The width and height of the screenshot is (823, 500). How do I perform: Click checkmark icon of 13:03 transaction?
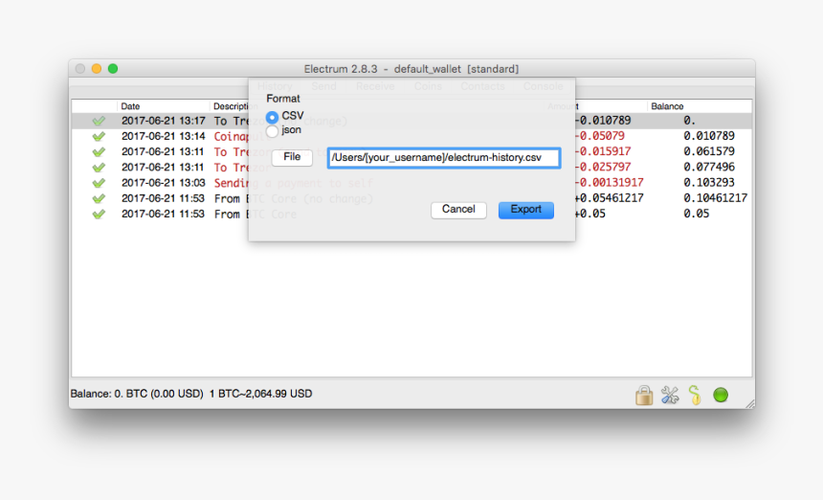(99, 183)
